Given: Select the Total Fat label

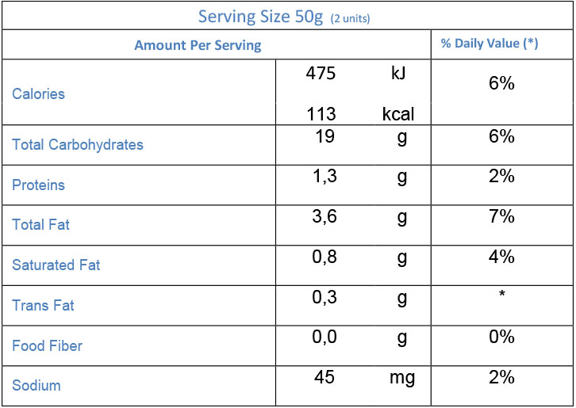Looking at the screenshot, I should [40, 224].
